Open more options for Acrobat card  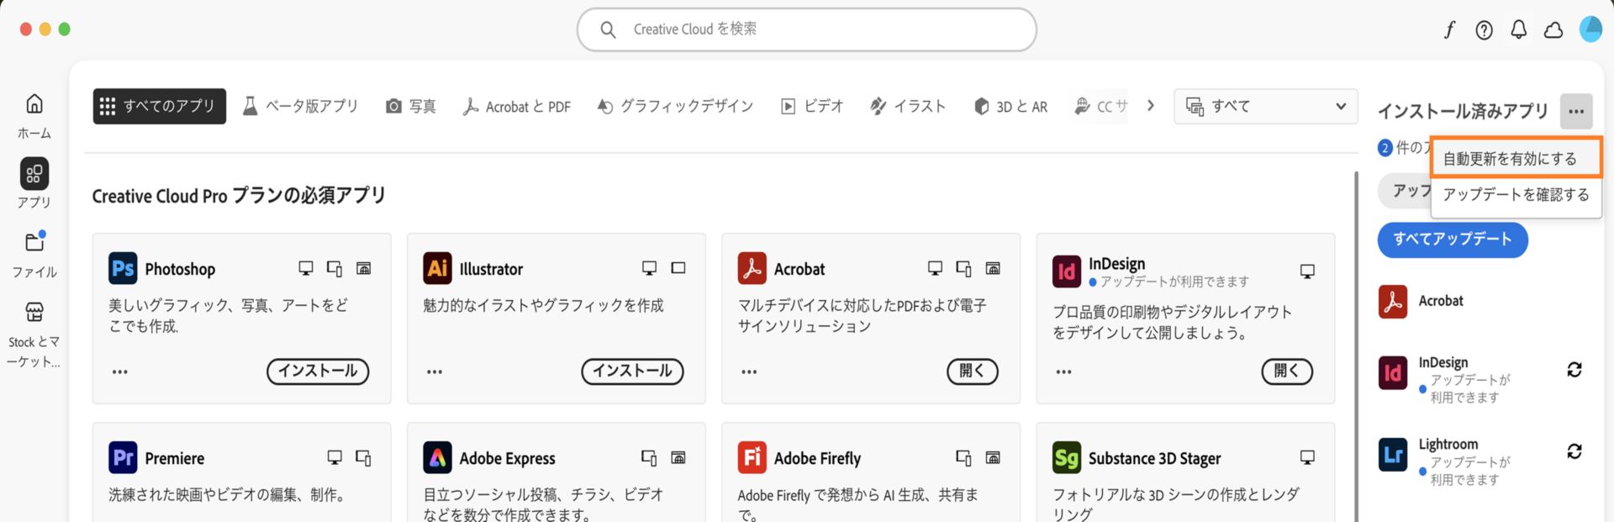[749, 372]
